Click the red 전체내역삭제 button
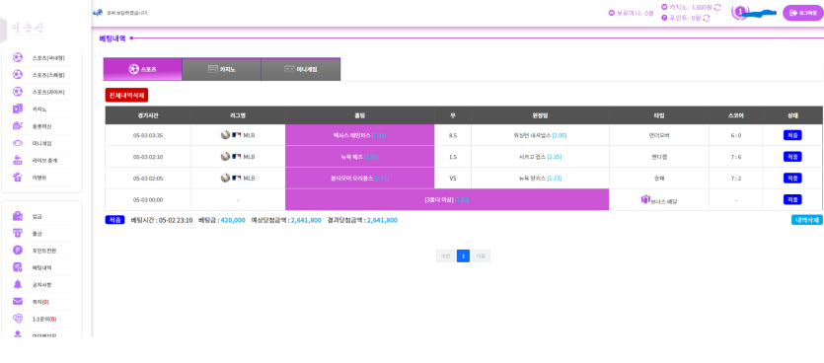The image size is (824, 363). [126, 95]
